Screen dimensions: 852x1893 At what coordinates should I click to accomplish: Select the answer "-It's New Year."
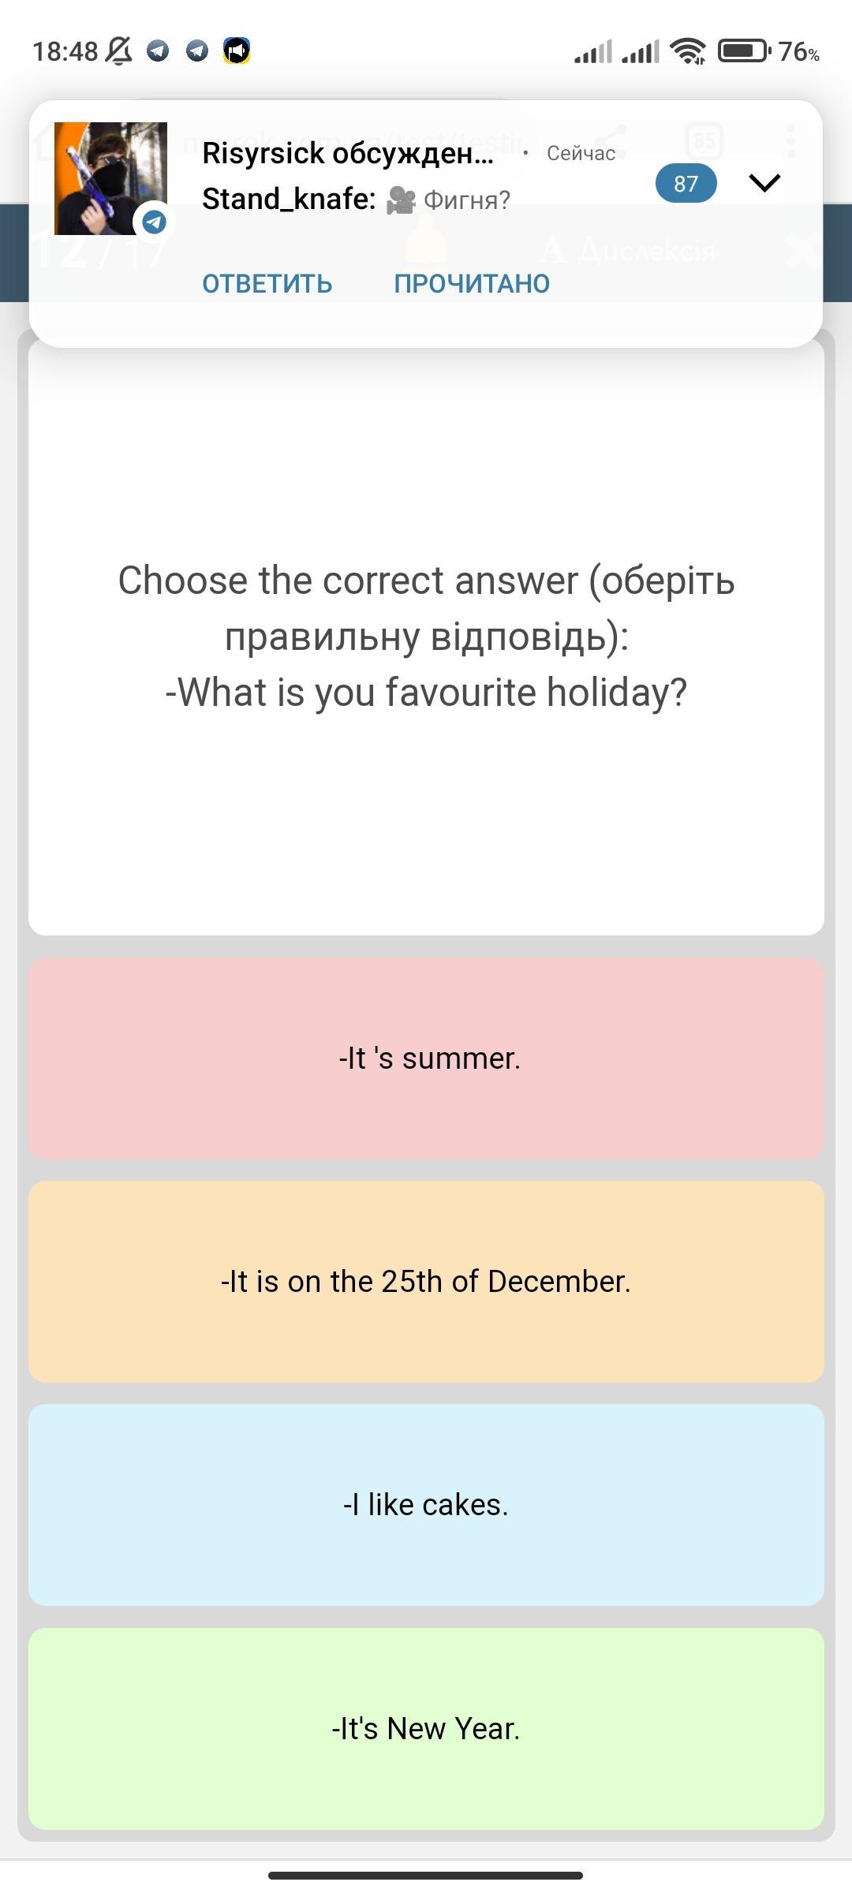click(x=426, y=1729)
